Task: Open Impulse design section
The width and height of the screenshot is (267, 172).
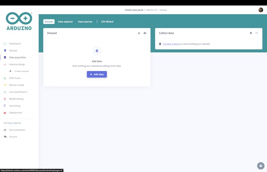Action: point(17,64)
